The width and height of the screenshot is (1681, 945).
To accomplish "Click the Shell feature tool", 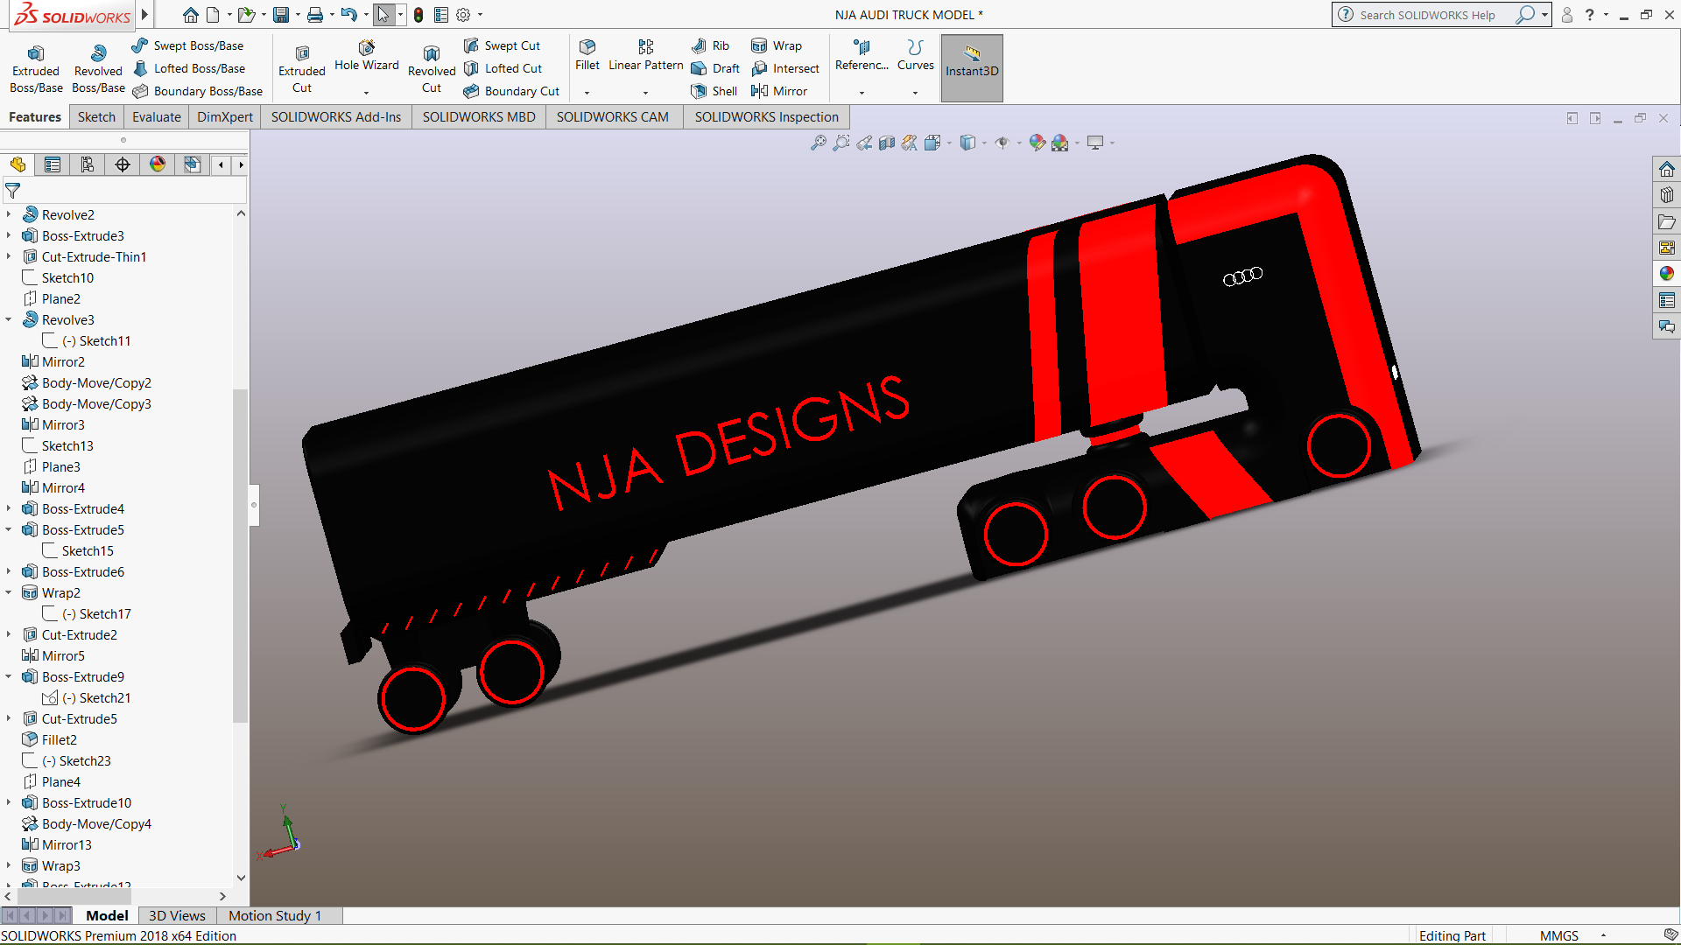I will click(x=714, y=91).
